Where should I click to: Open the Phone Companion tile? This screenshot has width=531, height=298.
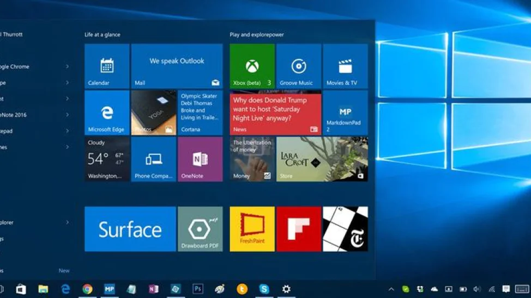point(154,159)
